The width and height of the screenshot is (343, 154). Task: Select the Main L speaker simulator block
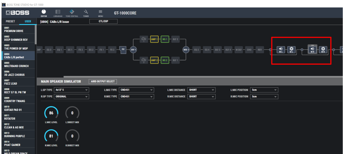point(281,50)
